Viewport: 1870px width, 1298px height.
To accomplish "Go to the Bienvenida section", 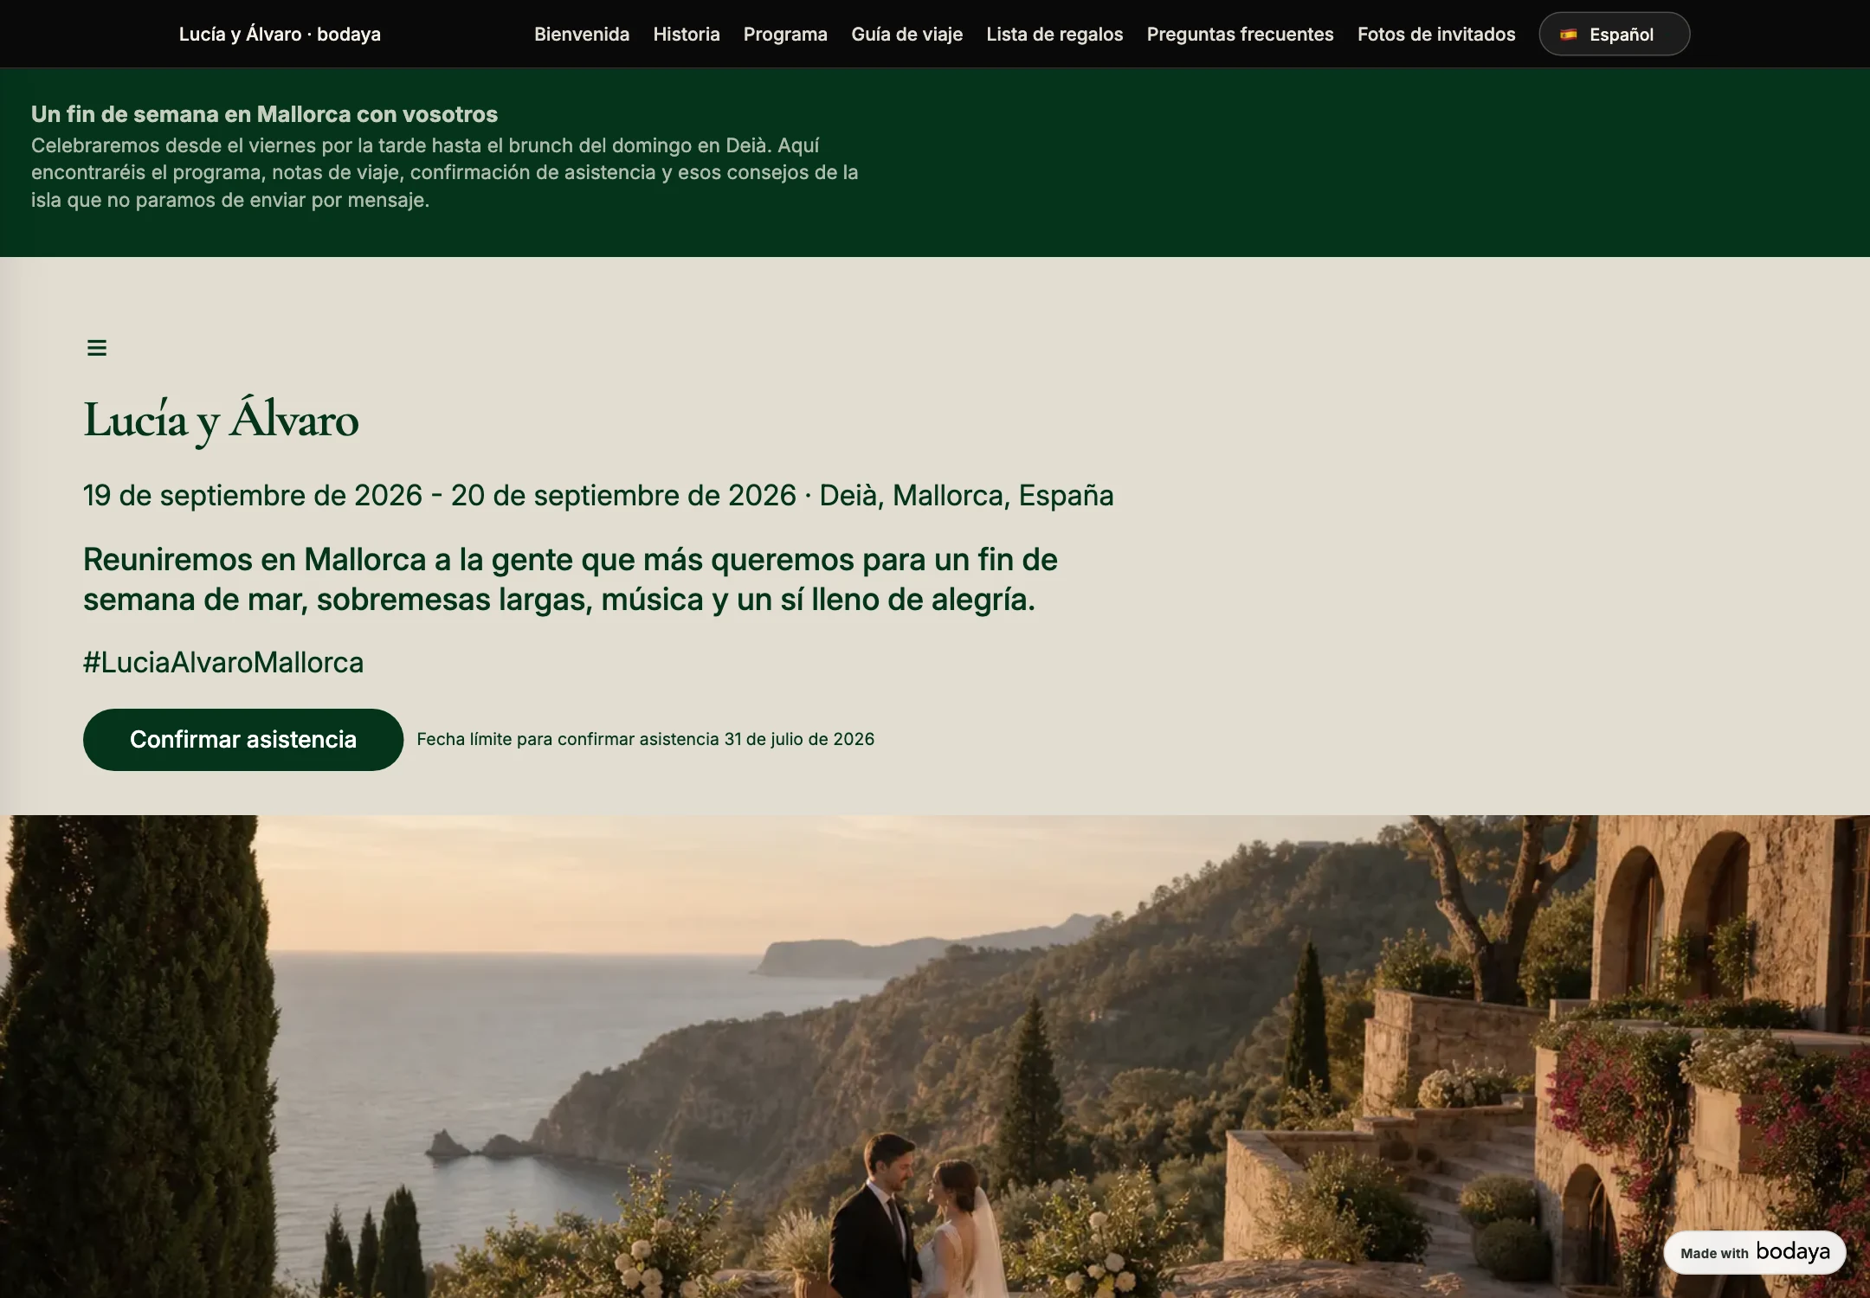I will pyautogui.click(x=582, y=35).
